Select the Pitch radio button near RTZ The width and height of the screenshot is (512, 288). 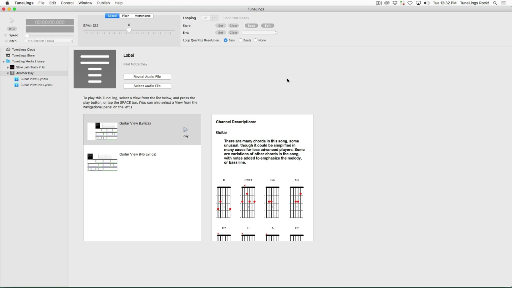[x=6, y=41]
